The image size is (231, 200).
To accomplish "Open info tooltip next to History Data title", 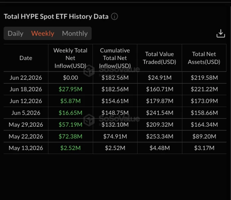I will pyautogui.click(x=114, y=16).
